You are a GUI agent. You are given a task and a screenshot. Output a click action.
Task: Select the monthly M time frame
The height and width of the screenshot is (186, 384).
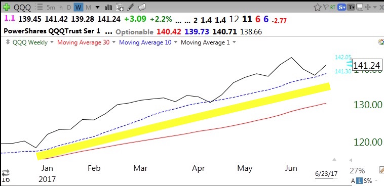(x=89, y=8)
